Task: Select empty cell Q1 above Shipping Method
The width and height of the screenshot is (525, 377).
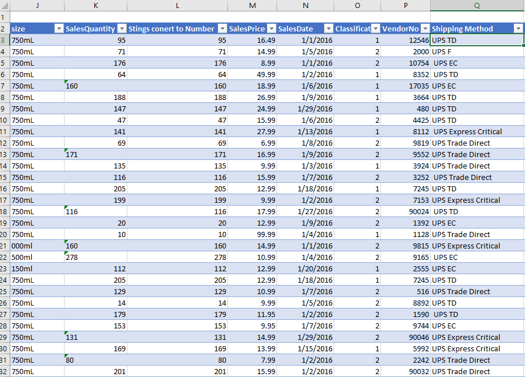Action: pyautogui.click(x=477, y=17)
